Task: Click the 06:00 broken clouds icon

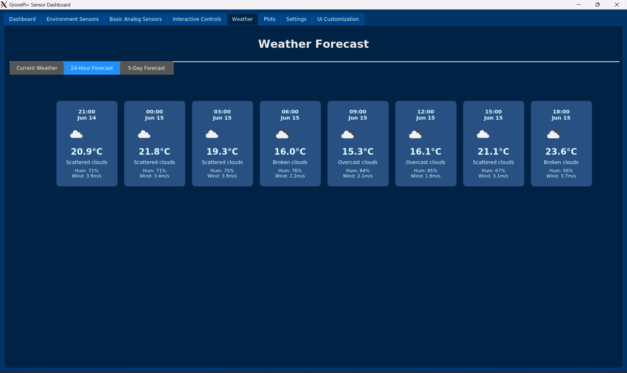Action: [283, 134]
